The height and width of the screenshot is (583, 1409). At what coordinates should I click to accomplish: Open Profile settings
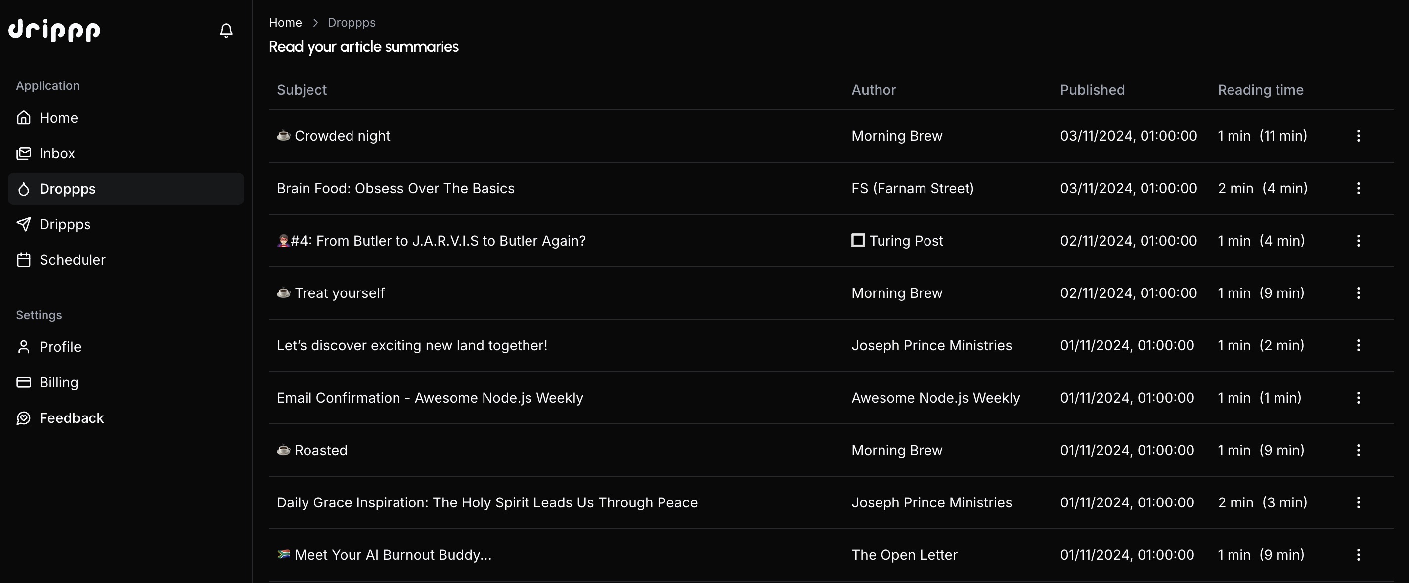[x=126, y=347]
